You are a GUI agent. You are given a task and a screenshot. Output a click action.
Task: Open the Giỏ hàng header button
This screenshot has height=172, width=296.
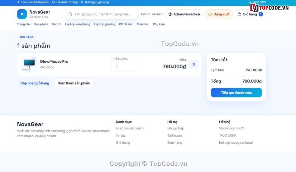[250, 14]
